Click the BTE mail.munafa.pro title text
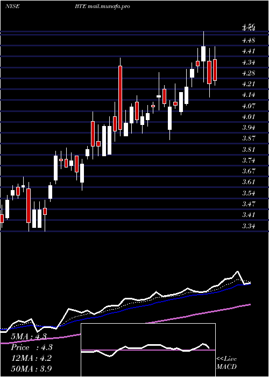 coord(102,6)
